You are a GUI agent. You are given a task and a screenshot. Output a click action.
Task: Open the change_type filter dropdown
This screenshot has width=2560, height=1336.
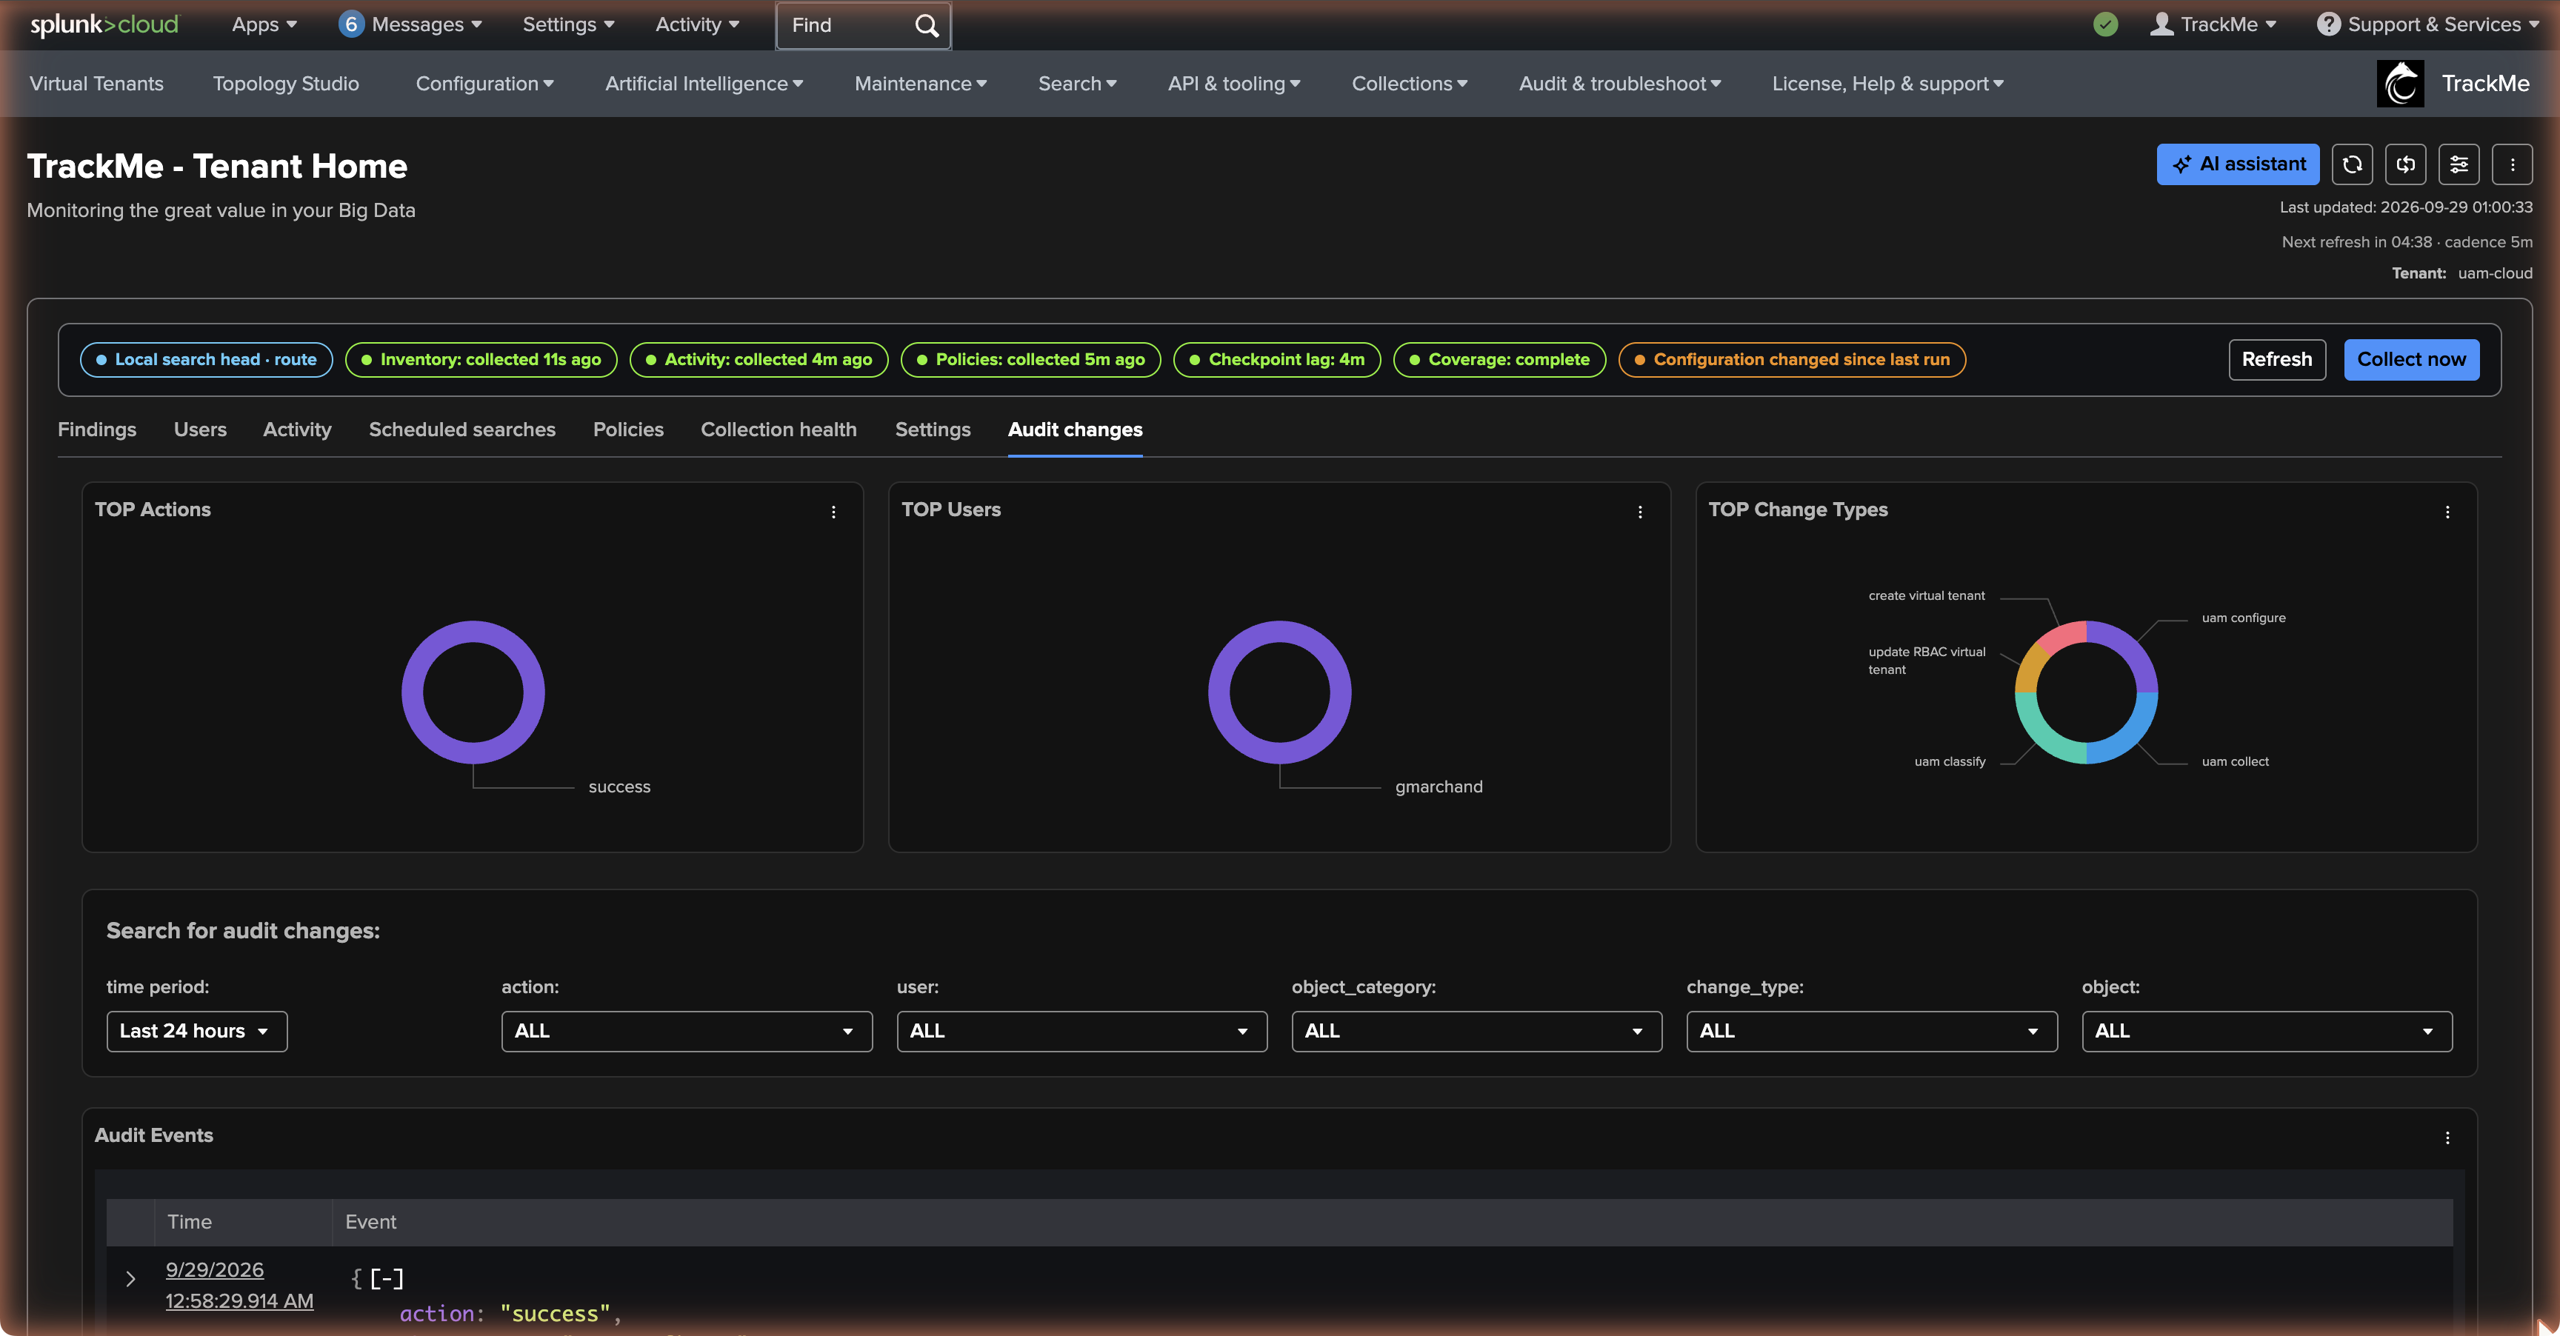point(1871,1031)
